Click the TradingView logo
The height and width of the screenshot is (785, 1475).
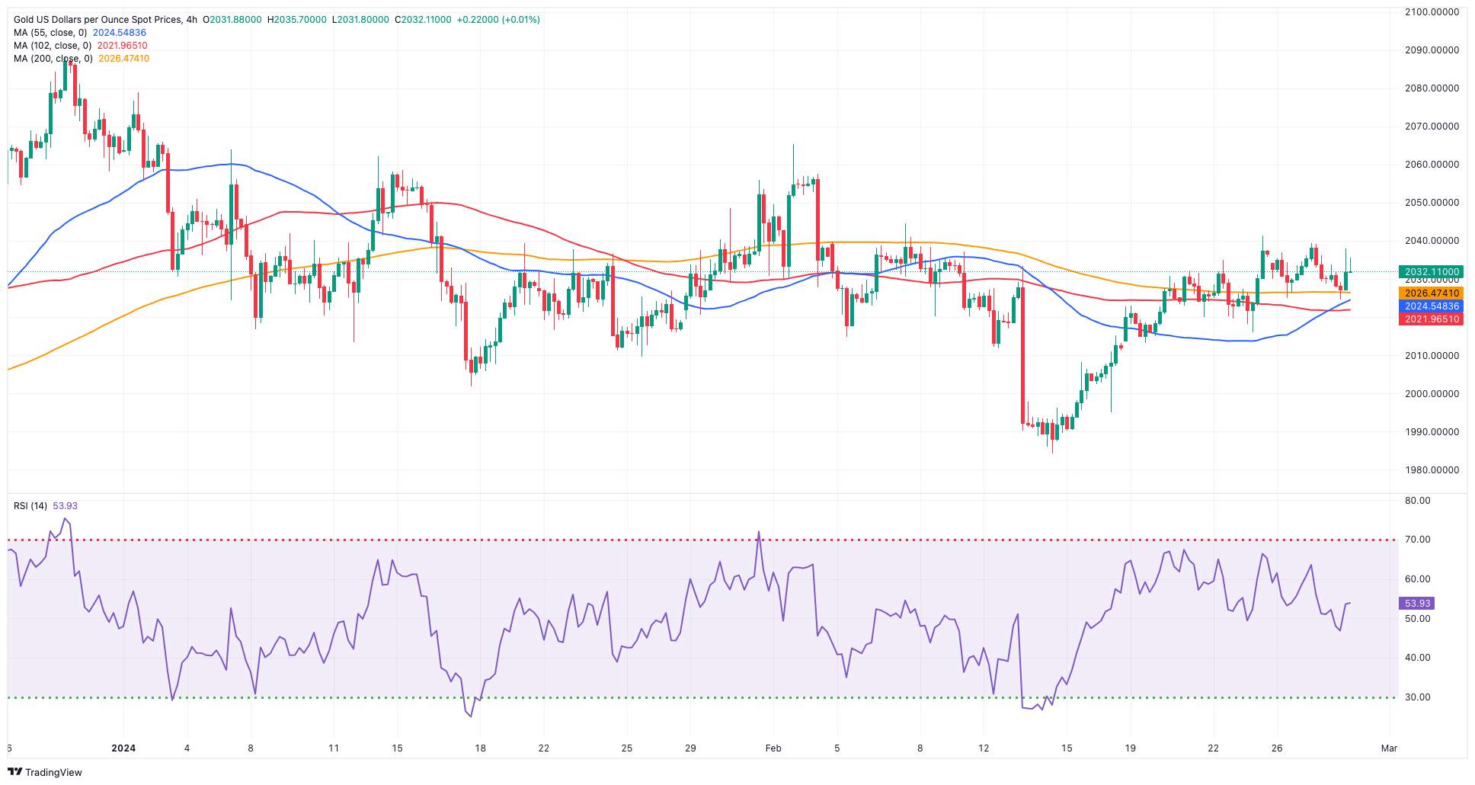44,772
